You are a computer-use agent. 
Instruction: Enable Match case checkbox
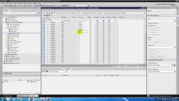pyautogui.click(x=149, y=26)
